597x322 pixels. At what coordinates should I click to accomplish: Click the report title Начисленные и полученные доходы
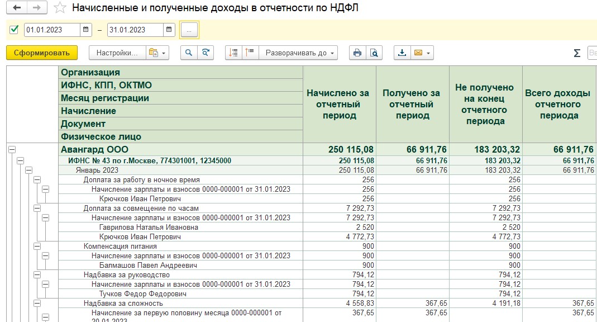click(x=215, y=8)
